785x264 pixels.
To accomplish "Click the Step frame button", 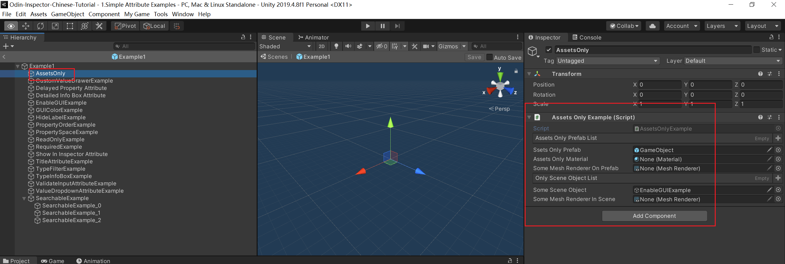I will 397,26.
